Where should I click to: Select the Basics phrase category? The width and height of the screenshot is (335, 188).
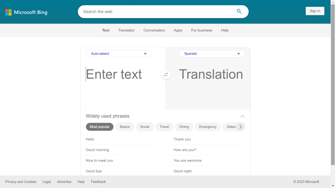125,127
